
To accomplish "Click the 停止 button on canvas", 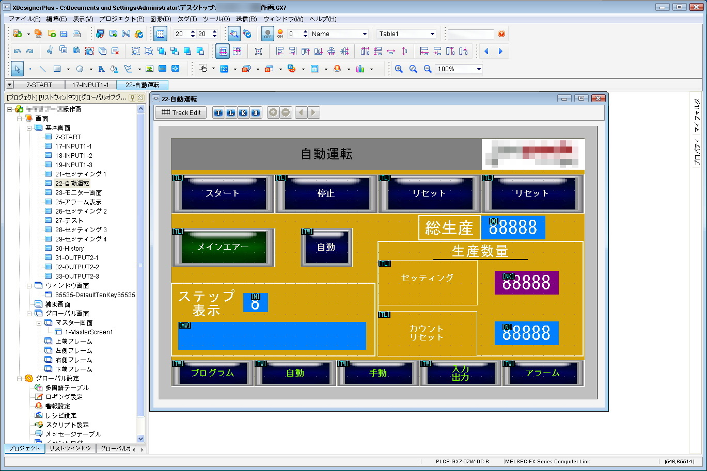I will tap(326, 193).
